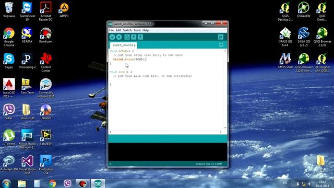Select the Visual Studio 2015 desktop icon
334x188 pixels.
(27, 164)
